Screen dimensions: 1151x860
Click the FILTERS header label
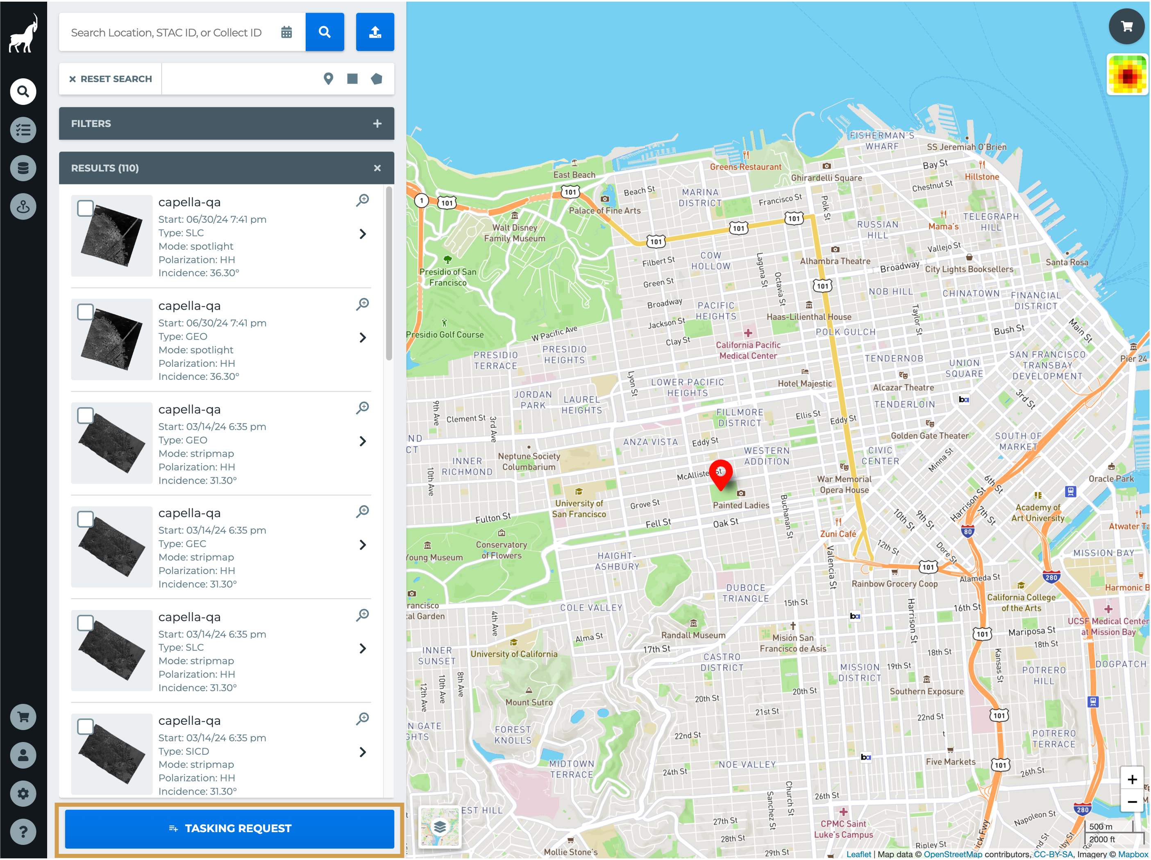(91, 123)
